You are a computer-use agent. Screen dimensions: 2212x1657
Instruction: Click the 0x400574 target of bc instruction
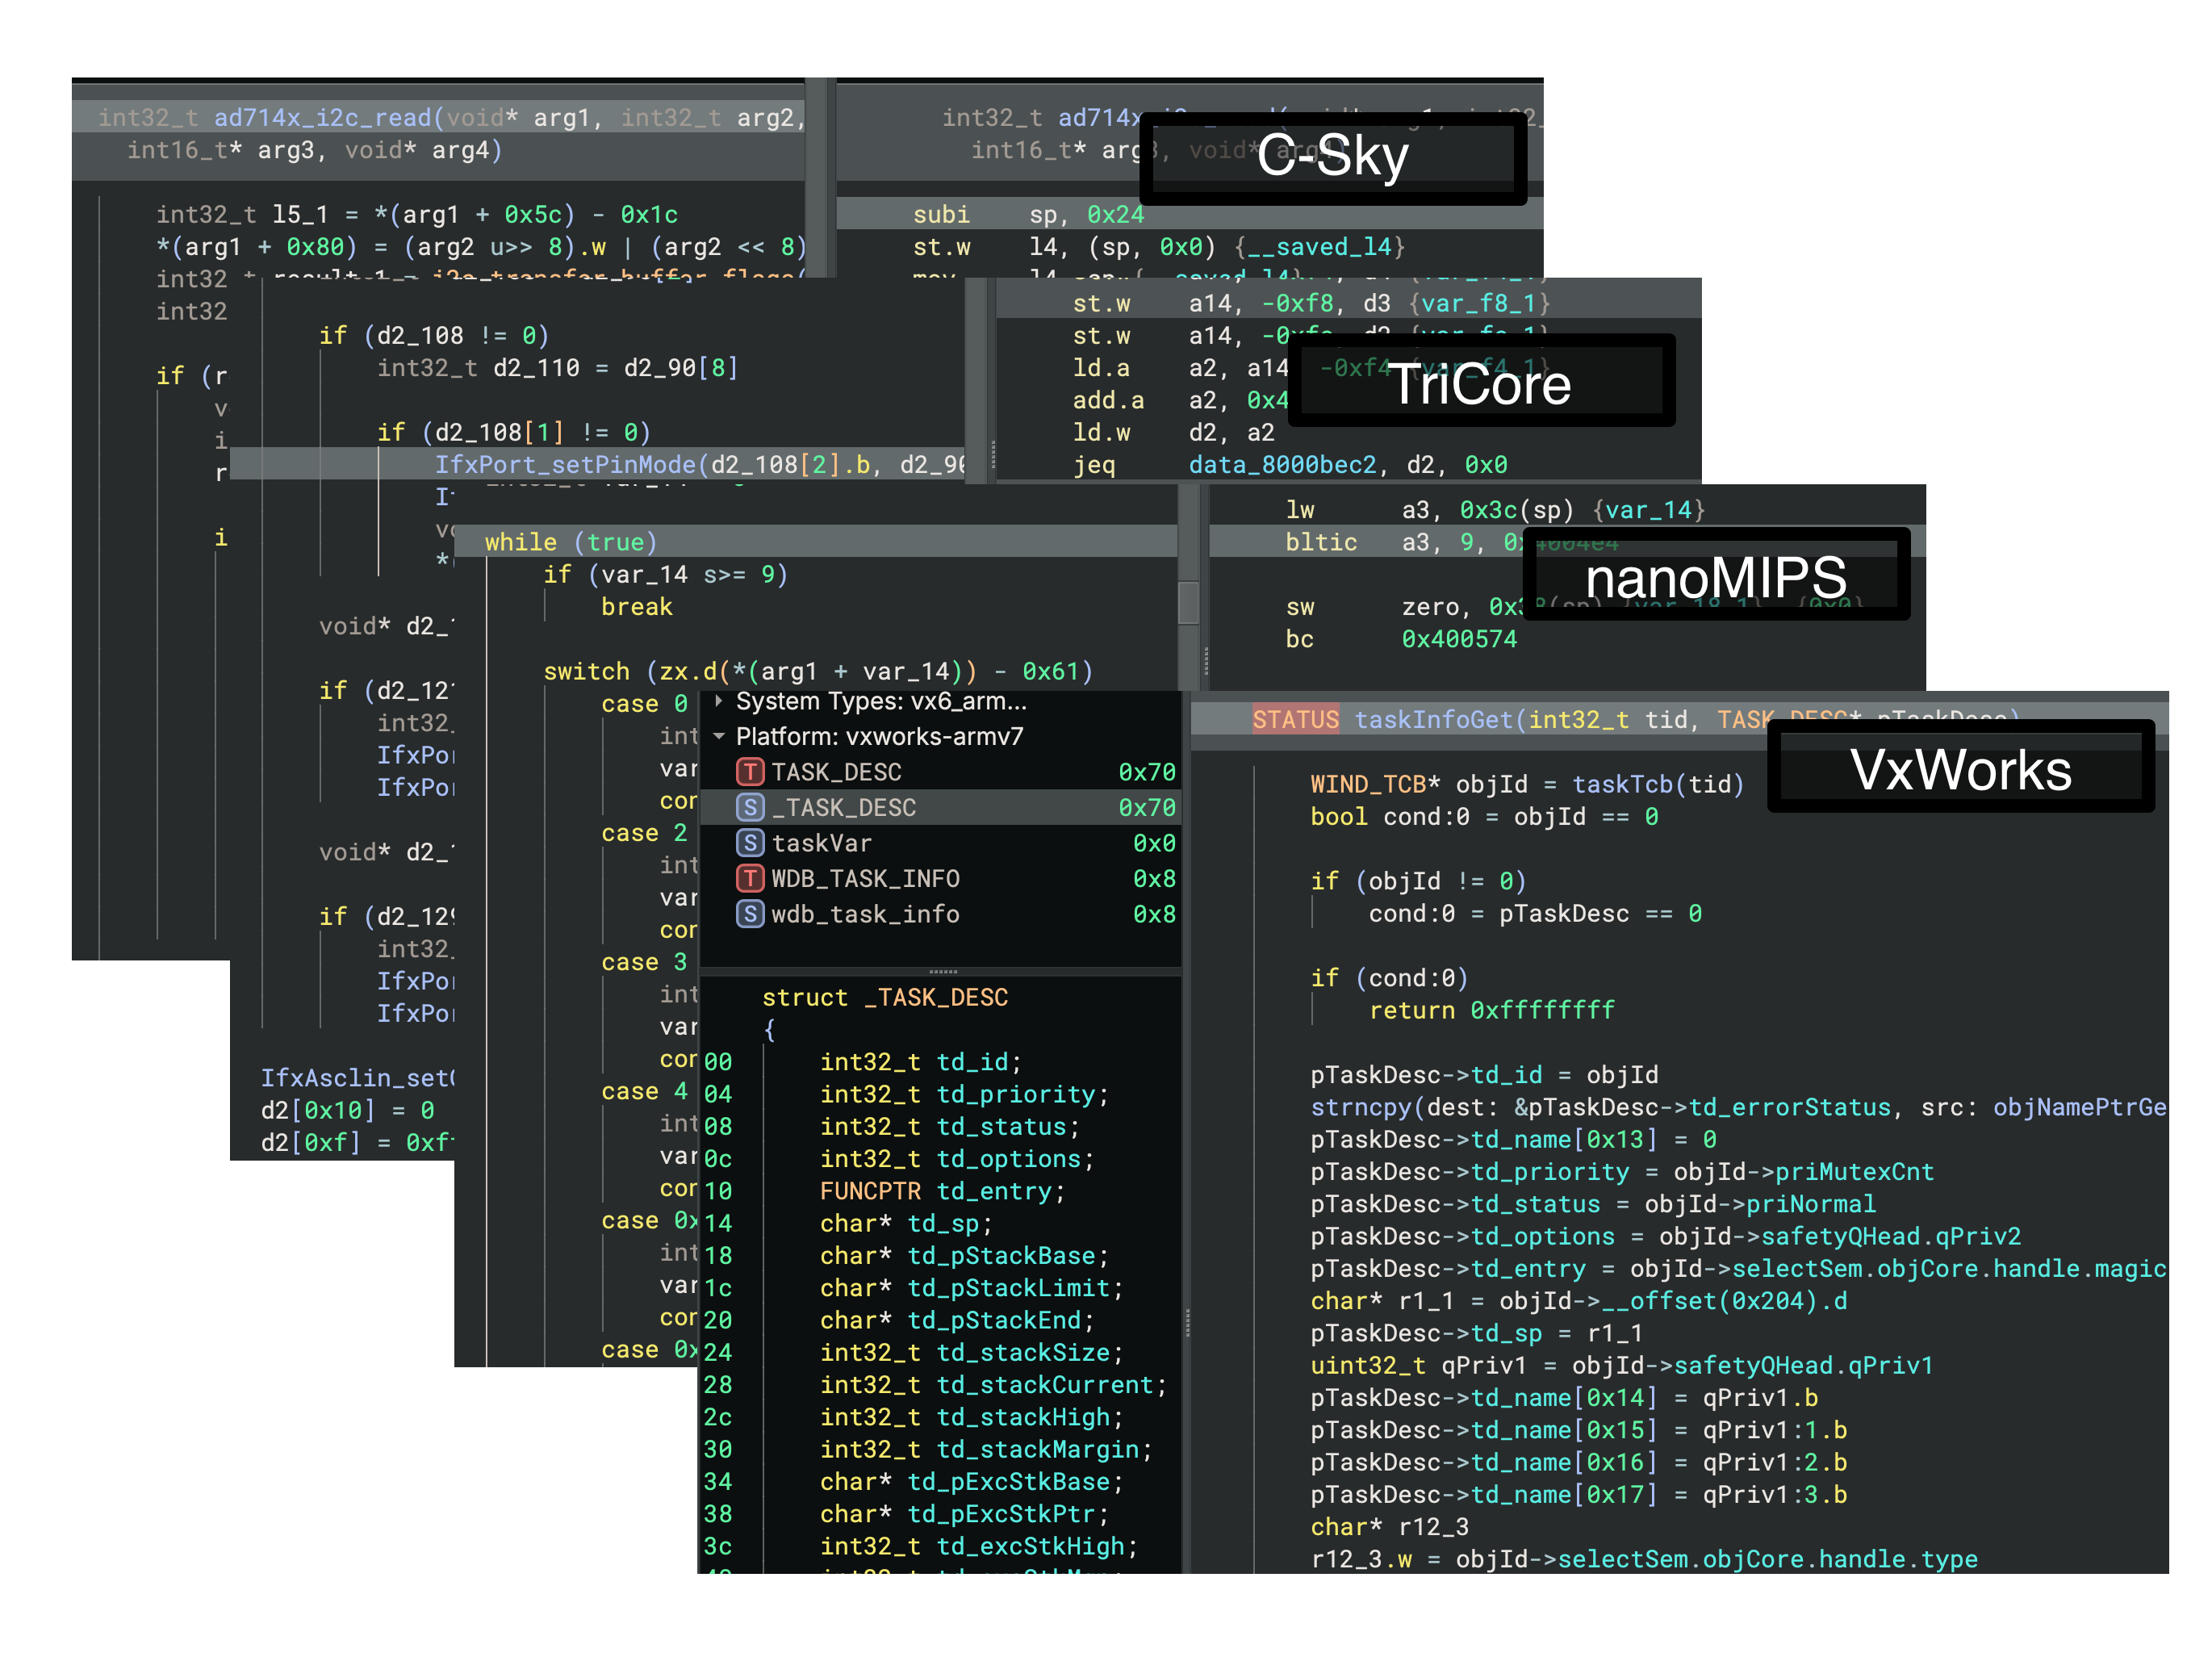click(x=1459, y=639)
